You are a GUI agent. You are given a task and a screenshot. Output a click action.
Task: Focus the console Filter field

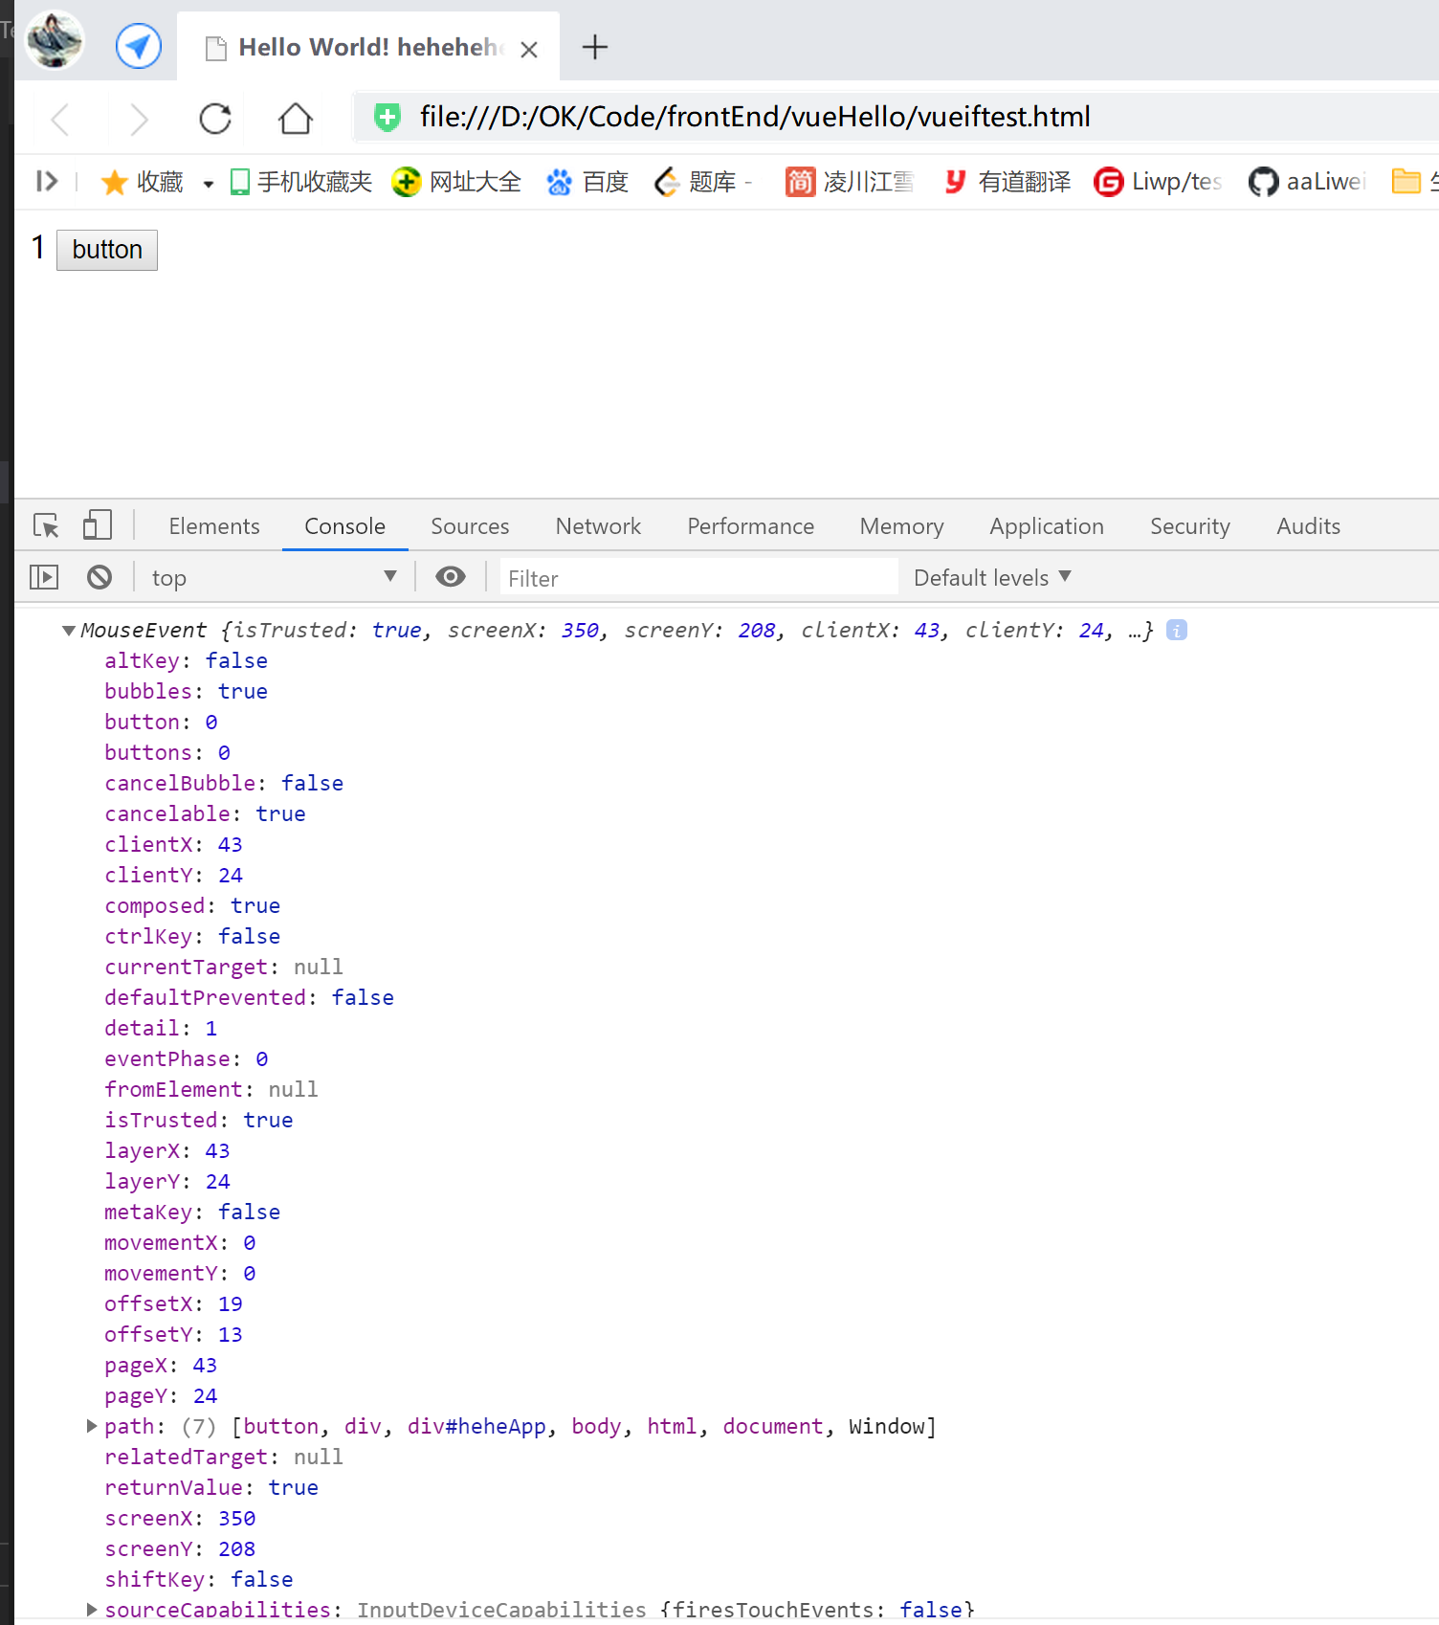point(699,578)
